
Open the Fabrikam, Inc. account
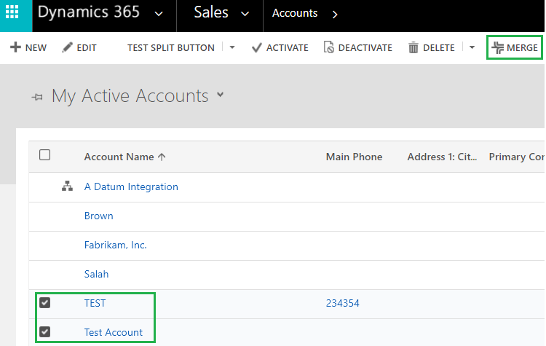(116, 245)
